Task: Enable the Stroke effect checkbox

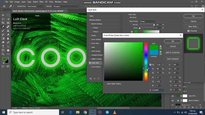Action: point(90,35)
